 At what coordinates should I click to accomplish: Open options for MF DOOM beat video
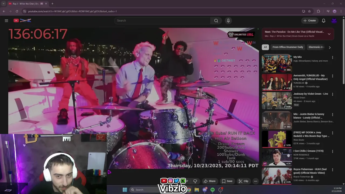[x=332, y=133]
